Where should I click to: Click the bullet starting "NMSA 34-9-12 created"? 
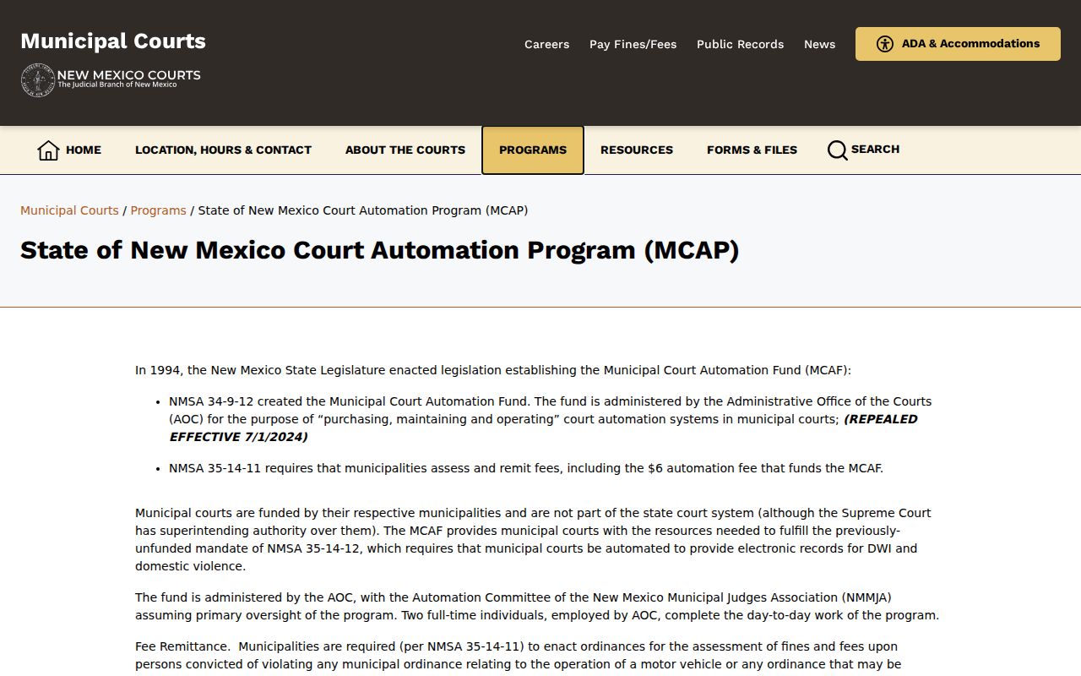[551, 419]
